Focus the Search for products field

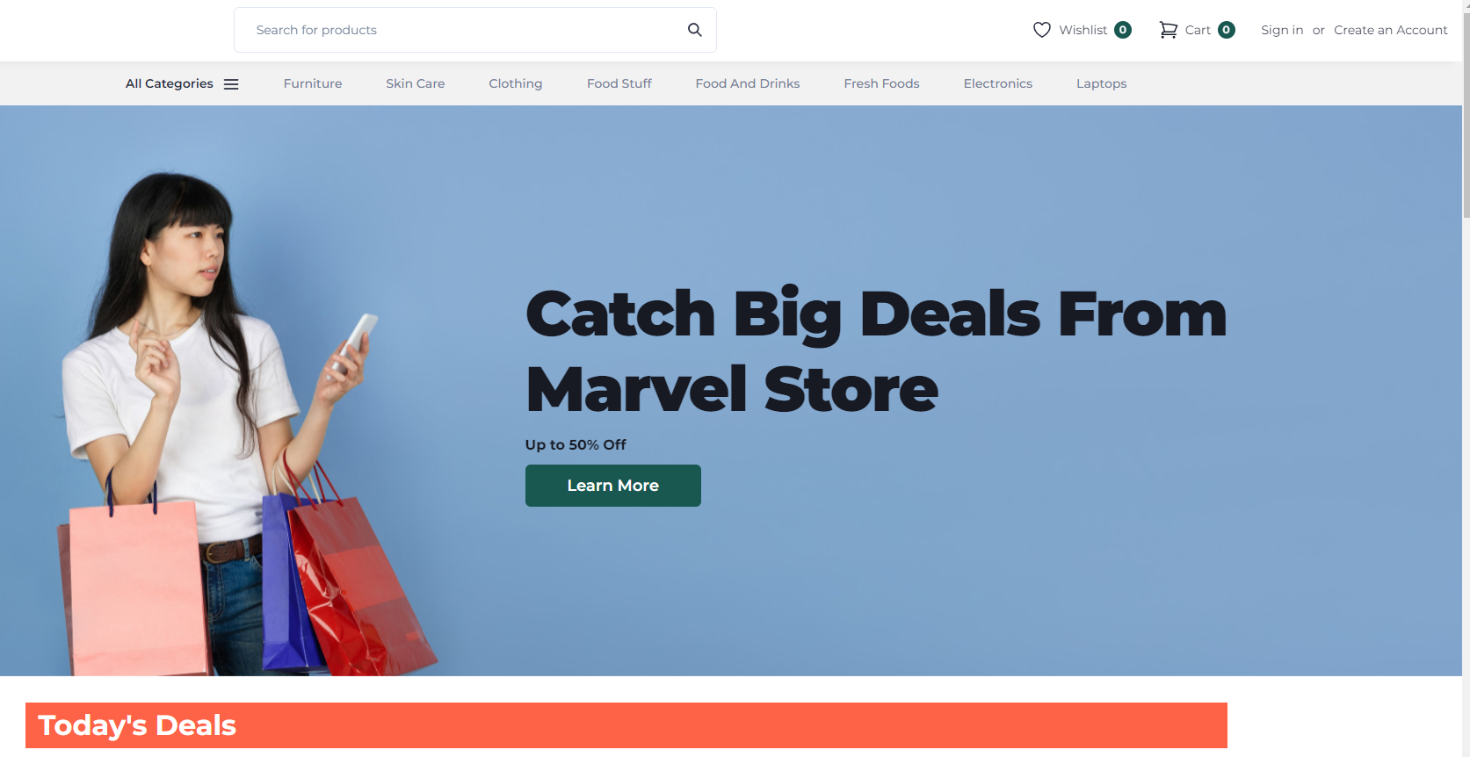point(474,30)
